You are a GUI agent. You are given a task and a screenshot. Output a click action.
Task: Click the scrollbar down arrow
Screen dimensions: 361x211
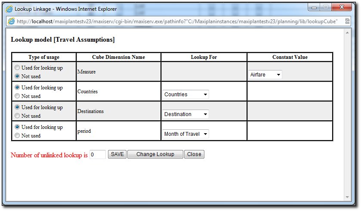click(347, 197)
